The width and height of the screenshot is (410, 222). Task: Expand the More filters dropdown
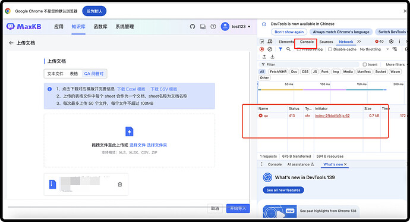pos(395,64)
